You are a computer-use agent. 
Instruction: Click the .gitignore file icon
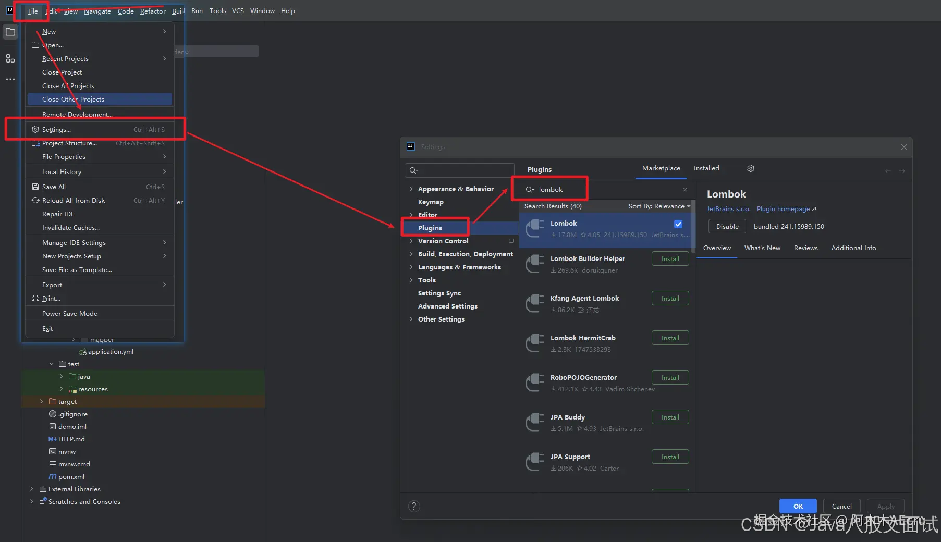52,414
